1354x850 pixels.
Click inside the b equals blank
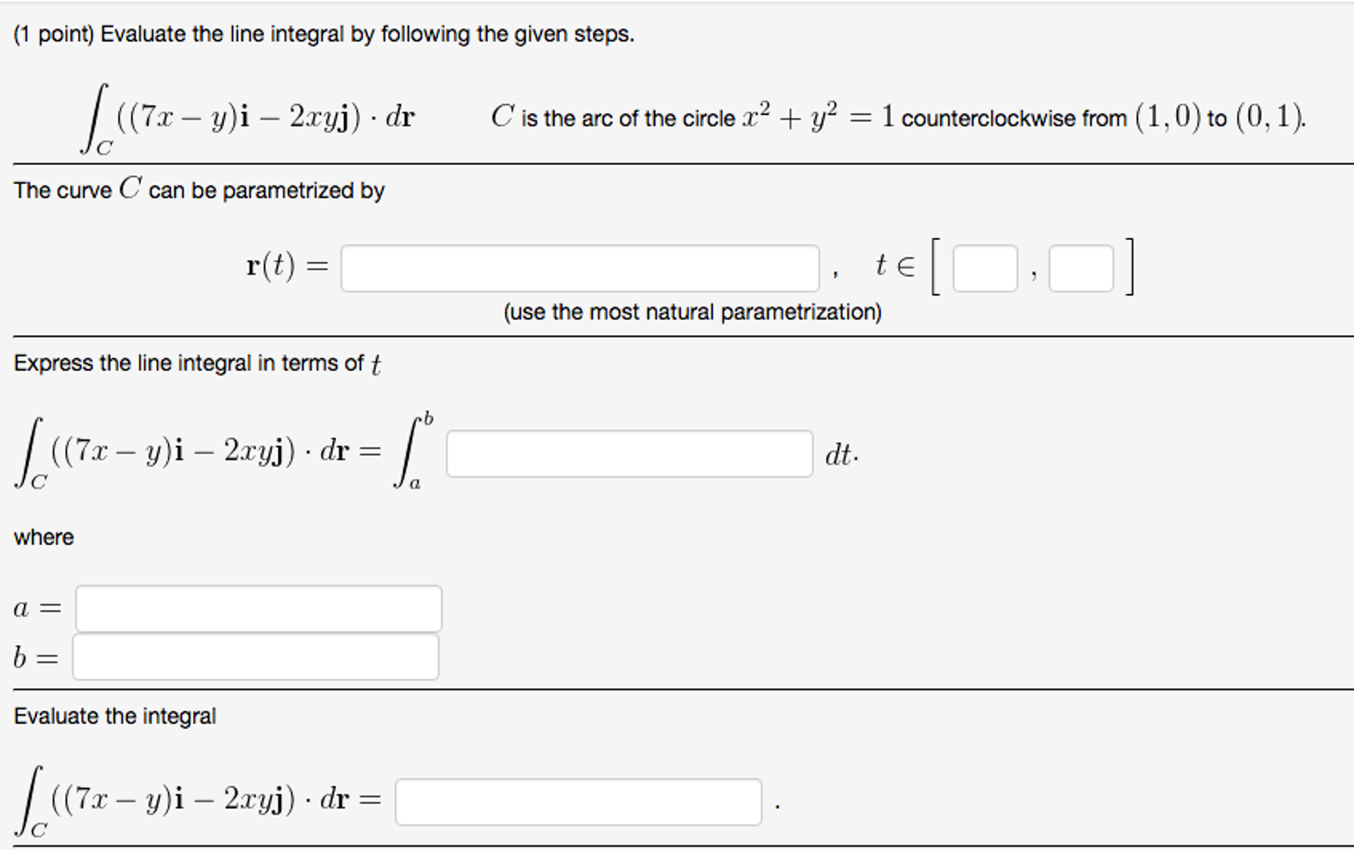[x=257, y=657]
